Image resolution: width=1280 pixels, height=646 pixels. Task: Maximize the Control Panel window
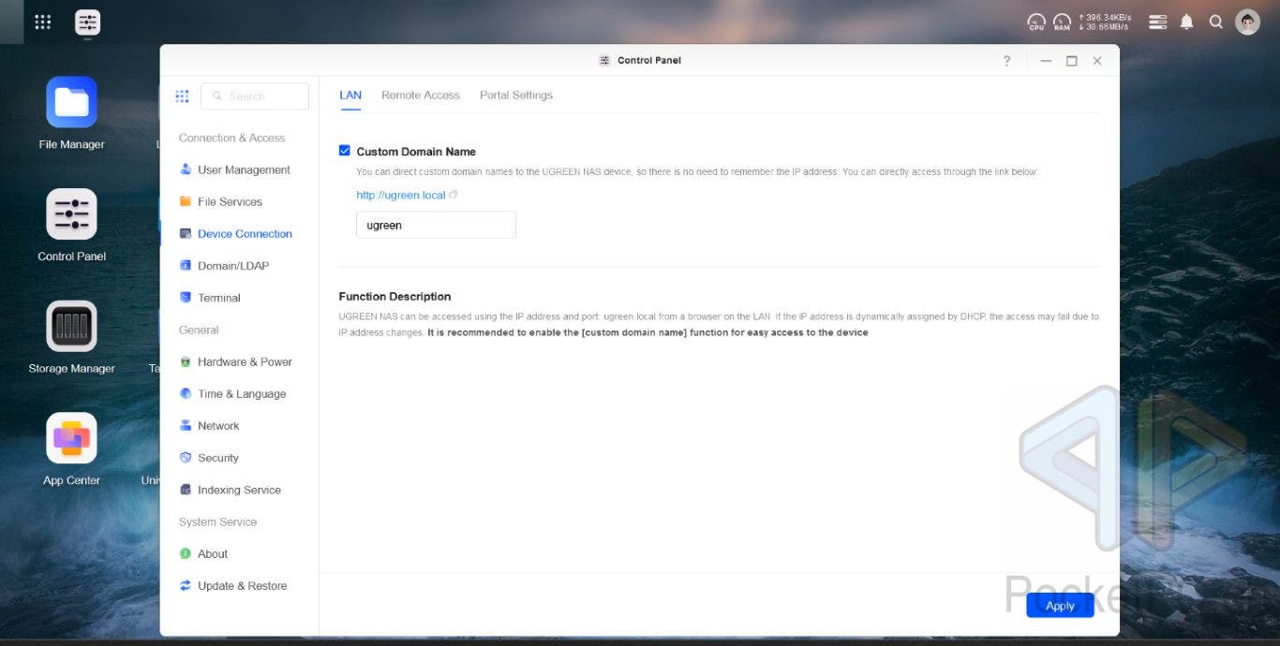tap(1071, 61)
